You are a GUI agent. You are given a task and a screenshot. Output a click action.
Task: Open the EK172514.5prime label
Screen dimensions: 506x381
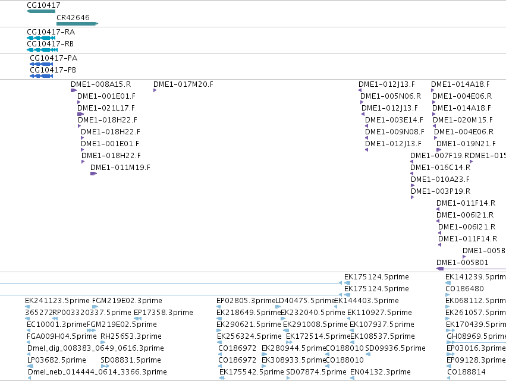[318, 336]
